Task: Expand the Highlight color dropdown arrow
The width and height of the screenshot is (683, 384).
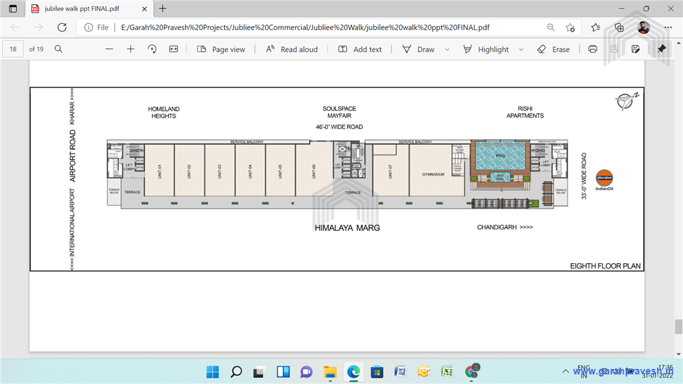Action: pos(521,49)
